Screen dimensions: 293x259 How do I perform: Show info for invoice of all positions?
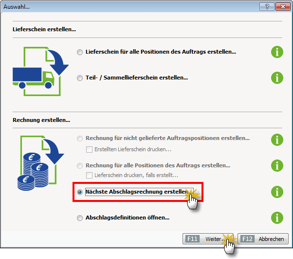pos(277,165)
